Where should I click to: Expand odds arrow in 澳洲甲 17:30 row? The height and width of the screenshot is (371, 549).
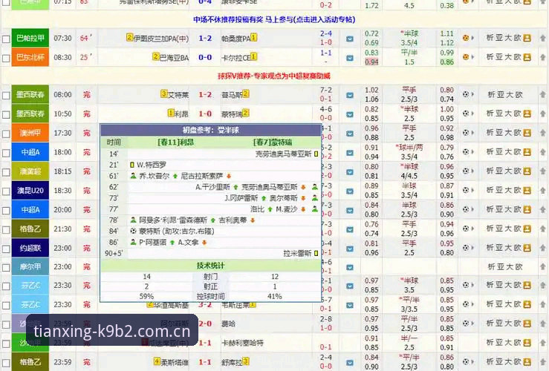tap(472, 133)
